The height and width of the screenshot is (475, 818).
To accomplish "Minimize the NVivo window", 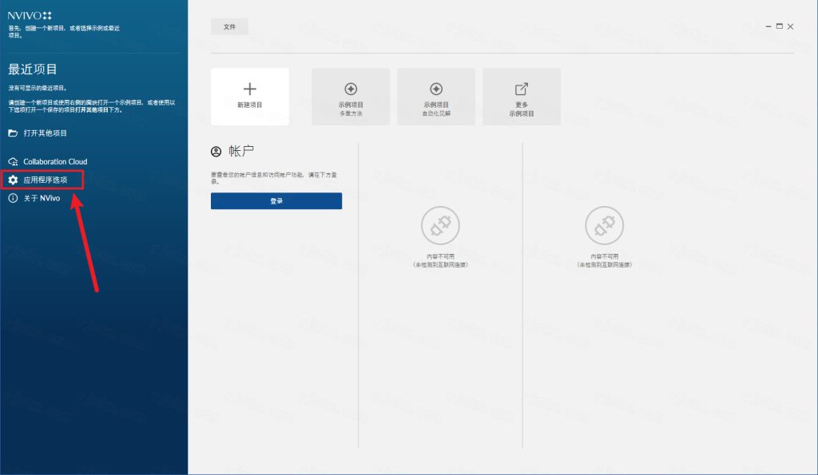I will [x=768, y=26].
